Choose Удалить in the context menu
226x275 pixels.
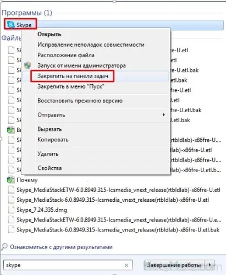tap(48, 154)
